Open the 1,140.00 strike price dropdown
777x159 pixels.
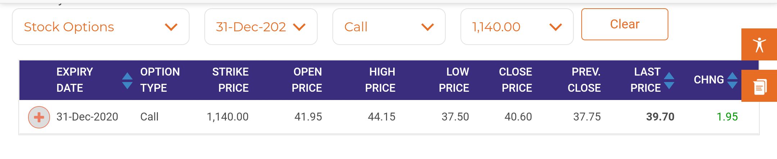click(517, 27)
